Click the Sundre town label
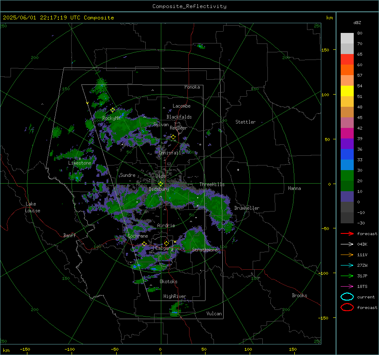This screenshot has height=355, width=379. 128,175
